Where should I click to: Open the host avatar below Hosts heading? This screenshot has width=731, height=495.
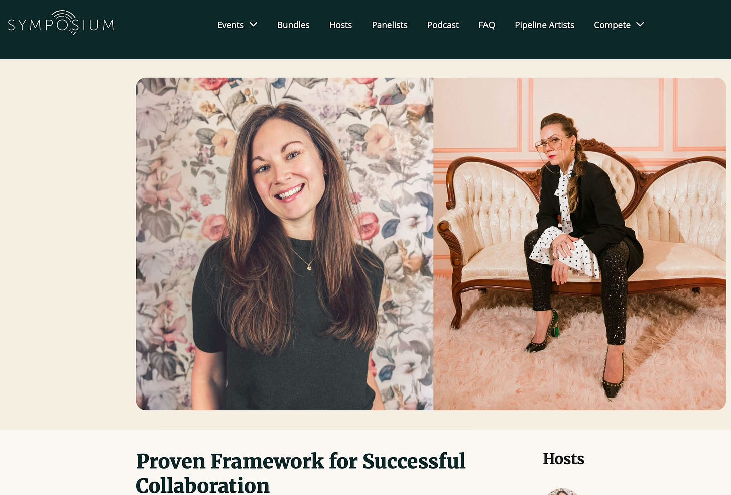click(x=562, y=491)
